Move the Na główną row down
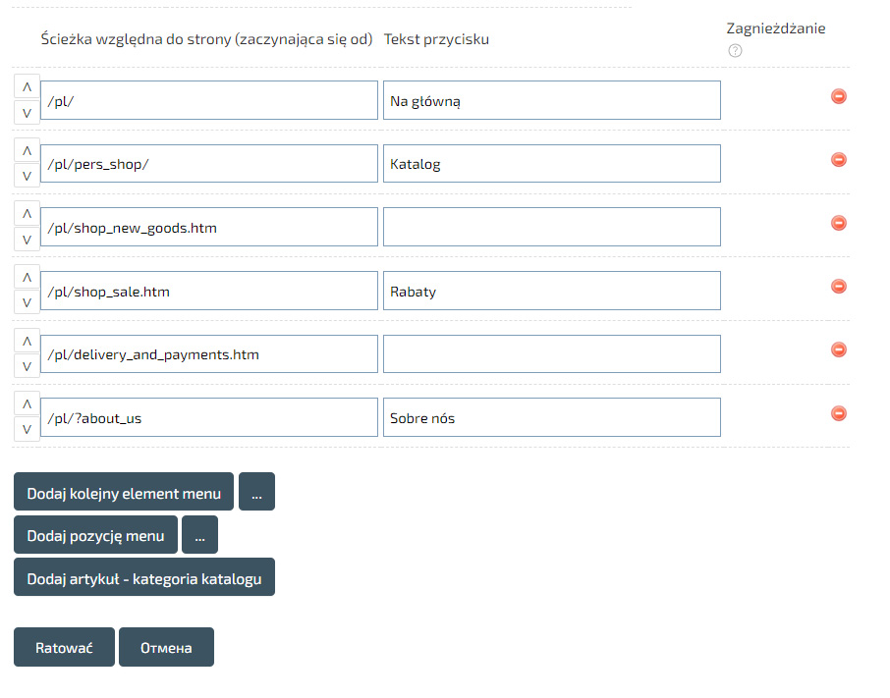The height and width of the screenshot is (698, 890). tap(27, 113)
